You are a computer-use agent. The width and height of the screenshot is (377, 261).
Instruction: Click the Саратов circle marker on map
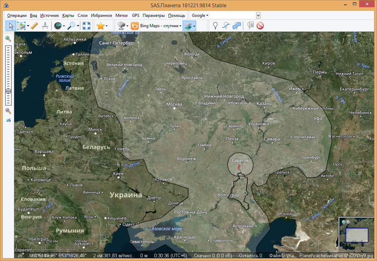[x=240, y=164]
